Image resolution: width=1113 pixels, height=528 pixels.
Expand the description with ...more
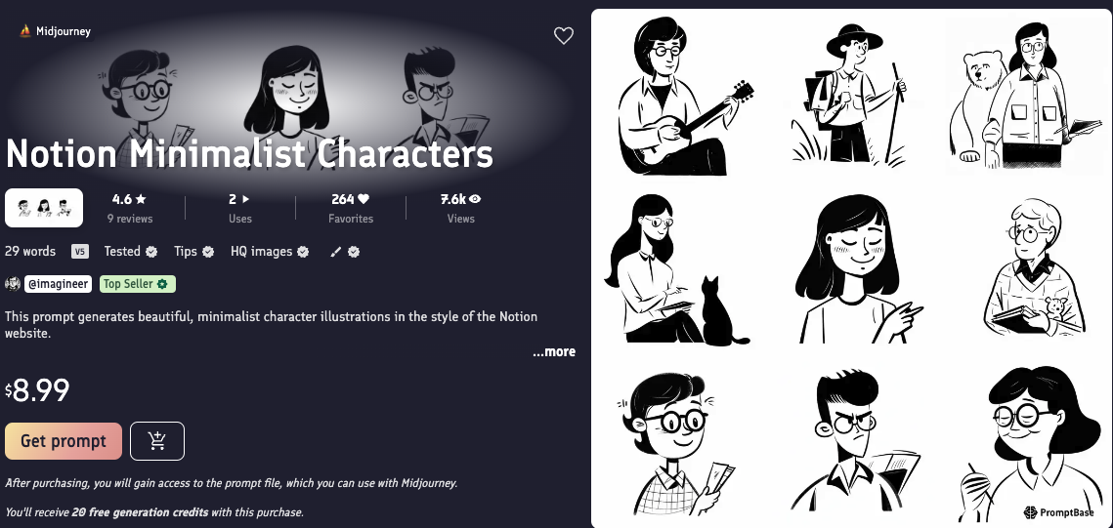point(554,351)
